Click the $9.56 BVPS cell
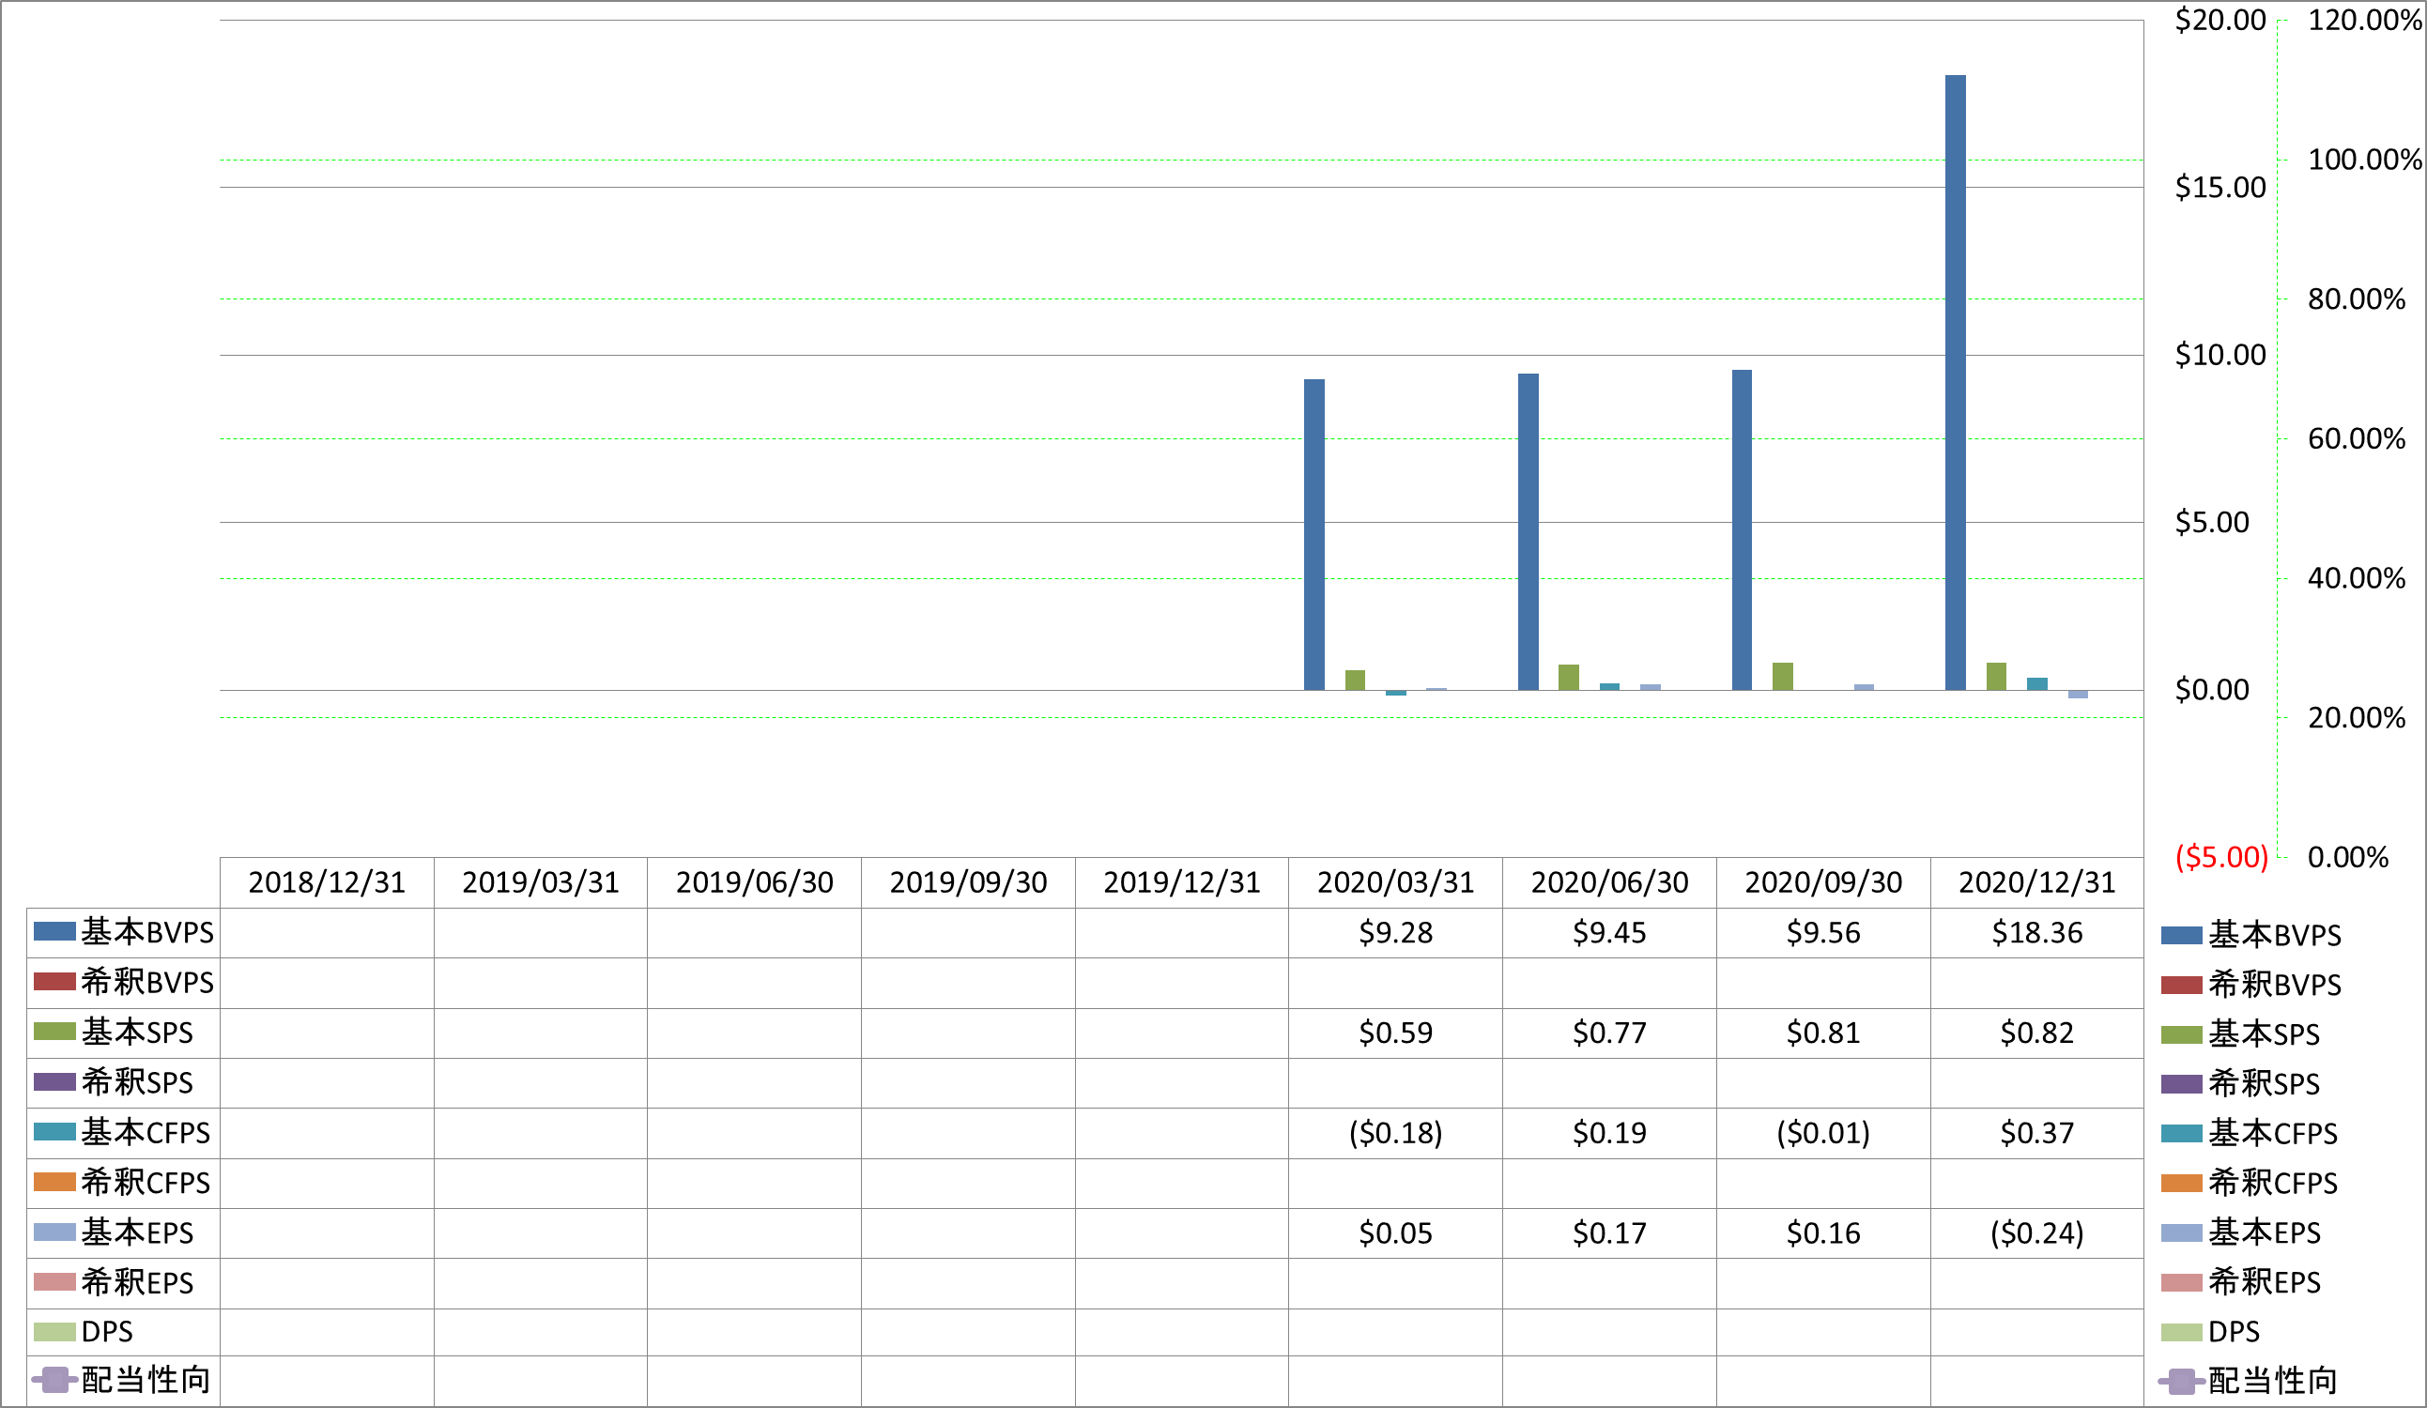Image resolution: width=2427 pixels, height=1408 pixels. (x=1823, y=932)
